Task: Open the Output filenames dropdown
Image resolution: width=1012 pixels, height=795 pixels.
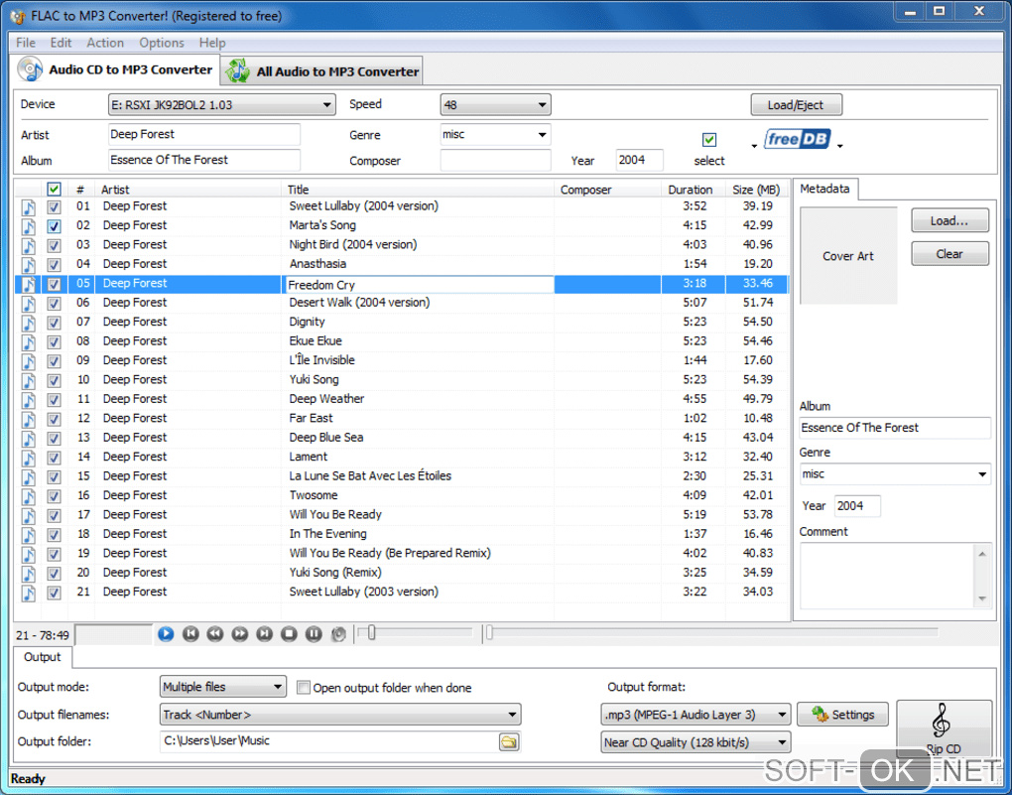Action: [340, 715]
